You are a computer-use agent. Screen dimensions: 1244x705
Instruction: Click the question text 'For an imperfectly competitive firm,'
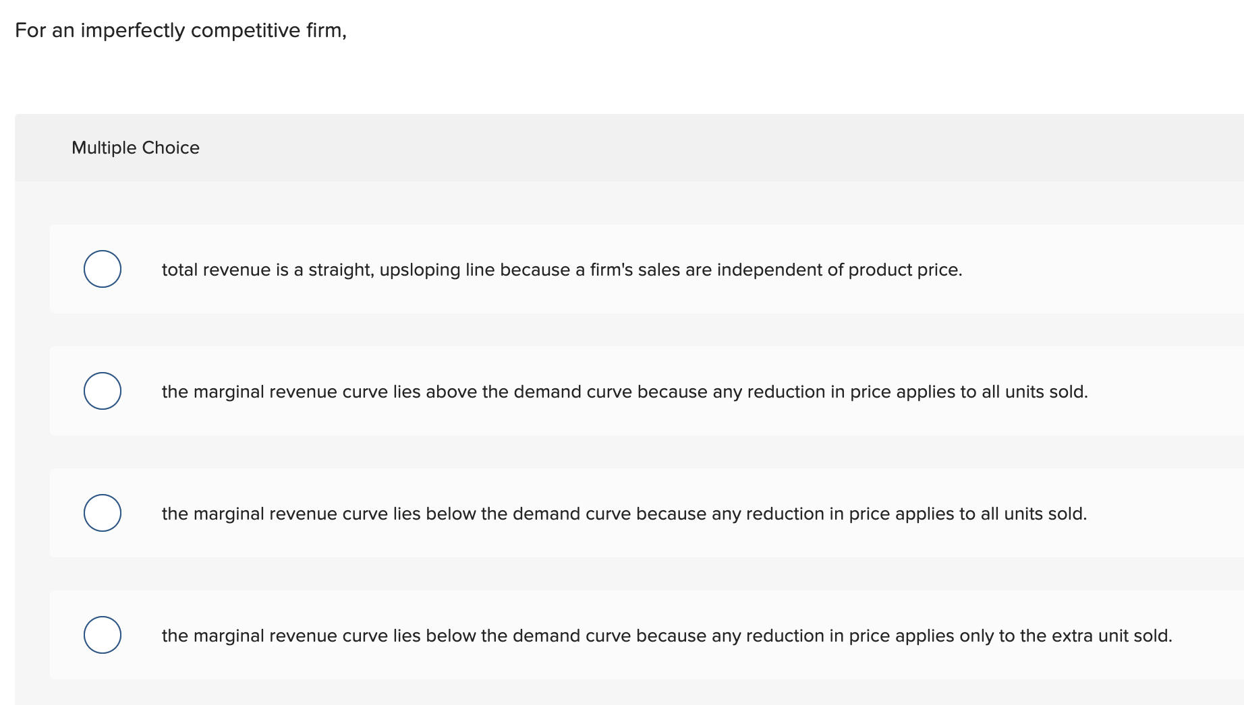pos(181,30)
